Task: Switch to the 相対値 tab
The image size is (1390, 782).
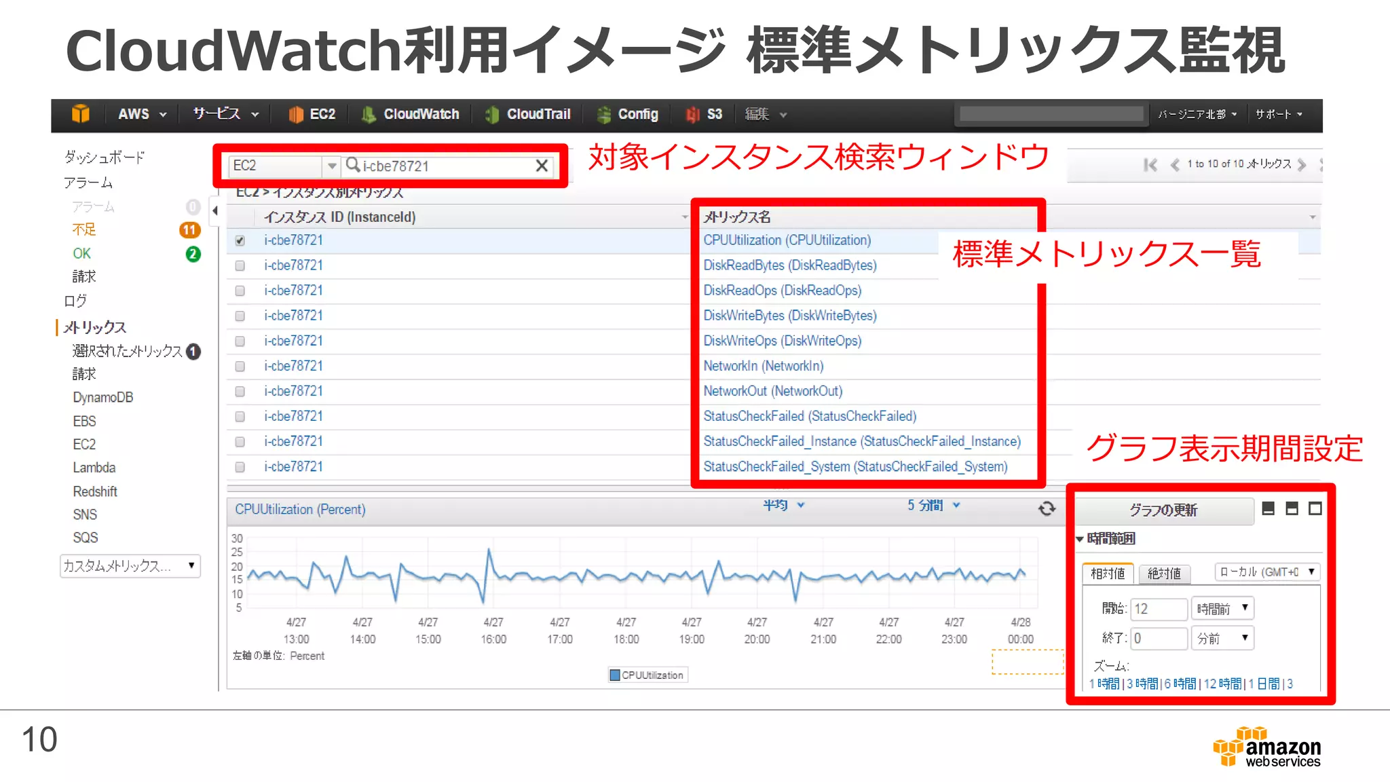Action: tap(1108, 574)
